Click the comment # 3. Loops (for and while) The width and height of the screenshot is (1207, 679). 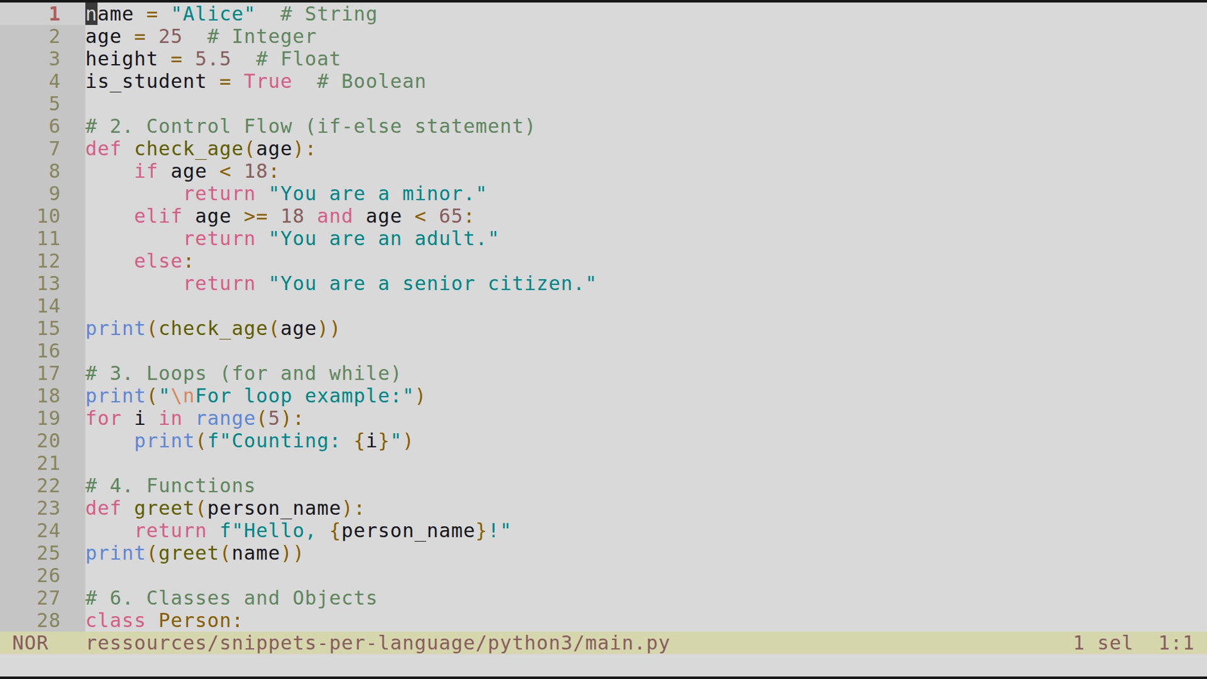tap(242, 373)
